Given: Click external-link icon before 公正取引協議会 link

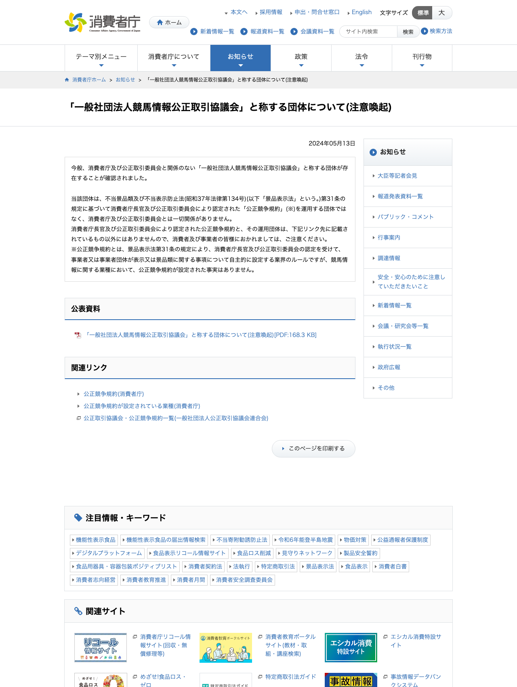Looking at the screenshot, I should pos(79,418).
